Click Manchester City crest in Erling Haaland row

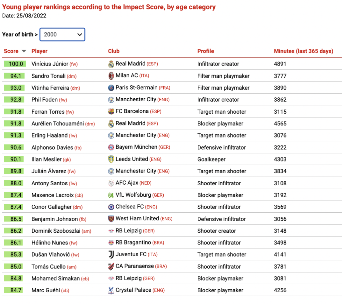point(111,135)
